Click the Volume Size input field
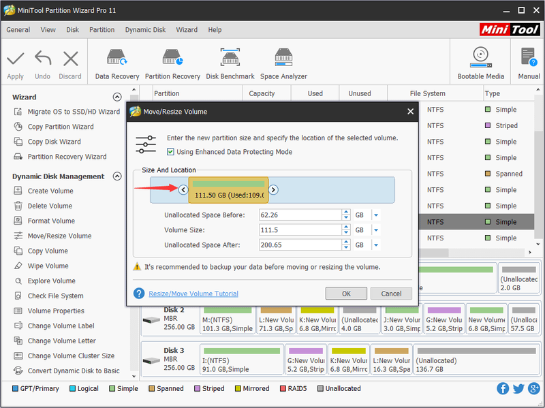Viewport: 545px width, 408px height. 300,230
